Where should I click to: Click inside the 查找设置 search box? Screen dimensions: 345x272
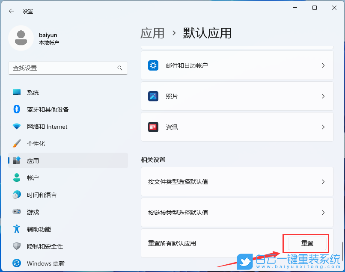click(64, 68)
